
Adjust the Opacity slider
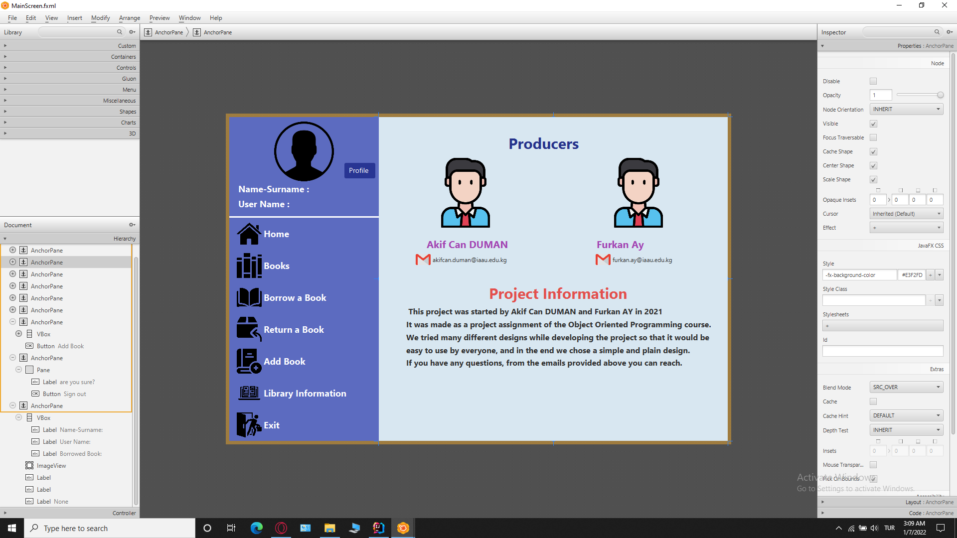(920, 95)
